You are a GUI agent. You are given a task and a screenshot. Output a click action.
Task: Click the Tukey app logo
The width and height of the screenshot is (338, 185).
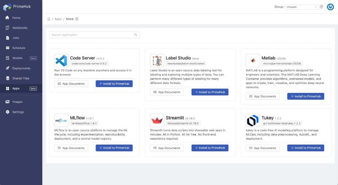point(252,120)
